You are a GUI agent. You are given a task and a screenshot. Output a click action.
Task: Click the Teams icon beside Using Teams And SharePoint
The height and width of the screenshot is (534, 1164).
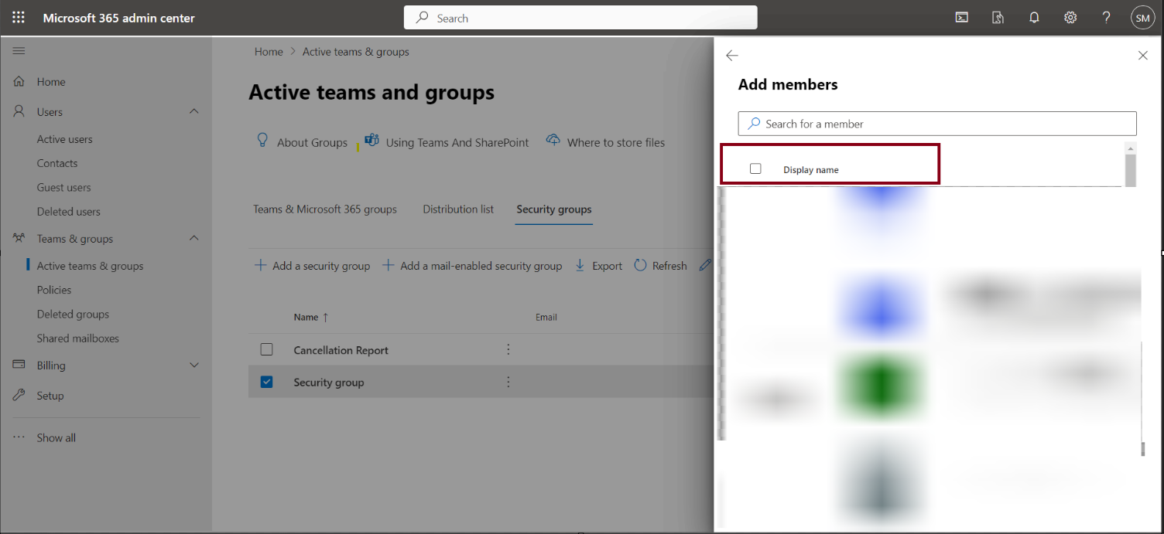(371, 141)
